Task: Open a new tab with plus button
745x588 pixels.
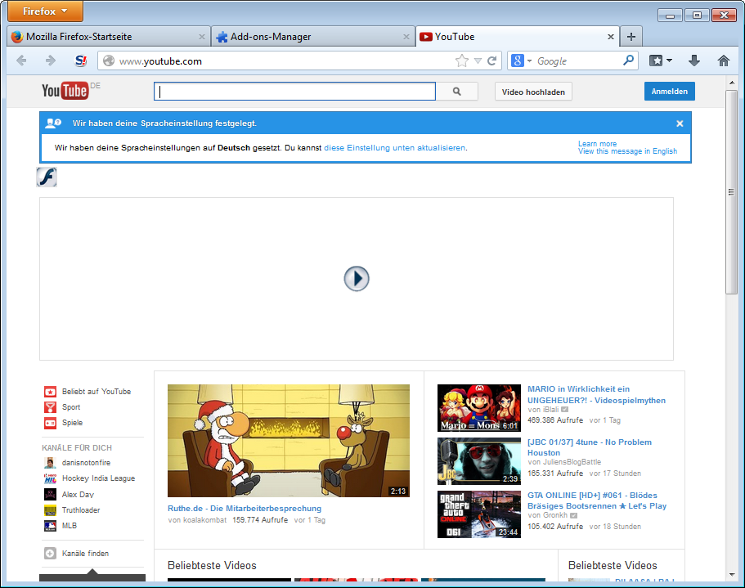Action: 631,37
